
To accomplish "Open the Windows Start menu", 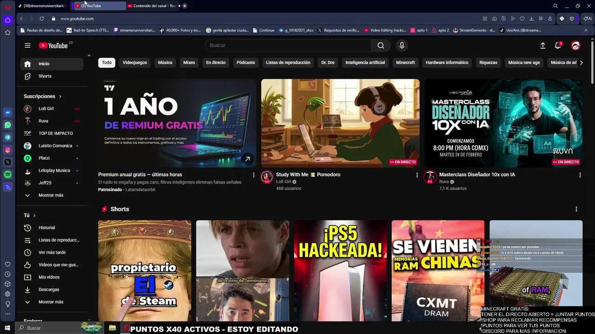I will 7,328.
